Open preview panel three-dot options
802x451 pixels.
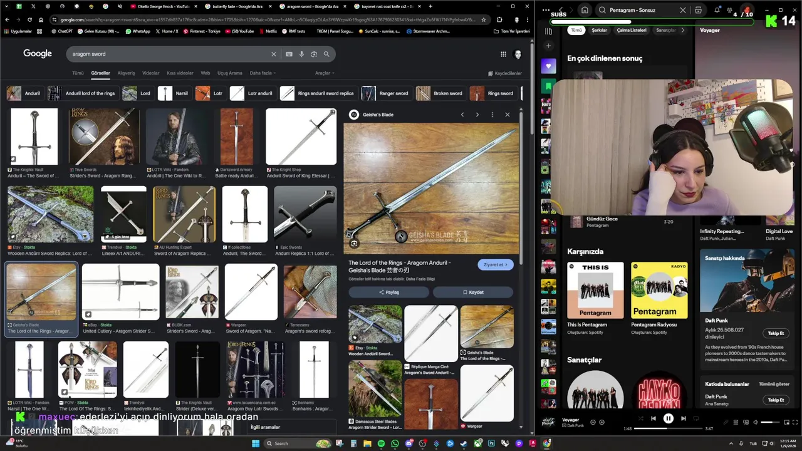tap(492, 115)
